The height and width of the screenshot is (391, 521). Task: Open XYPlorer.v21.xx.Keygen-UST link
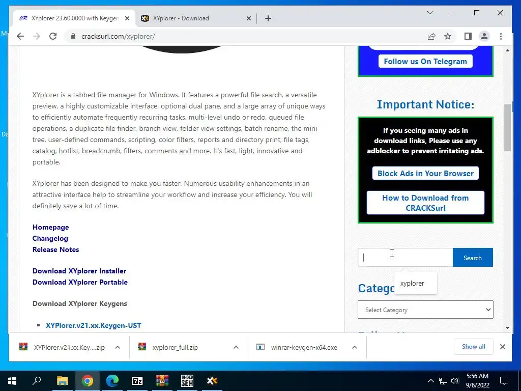(x=94, y=325)
